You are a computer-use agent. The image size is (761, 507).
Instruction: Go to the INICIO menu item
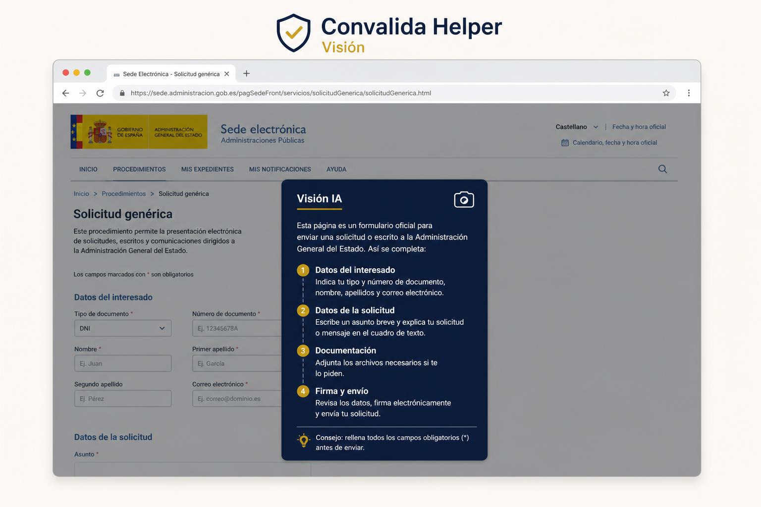(x=88, y=169)
